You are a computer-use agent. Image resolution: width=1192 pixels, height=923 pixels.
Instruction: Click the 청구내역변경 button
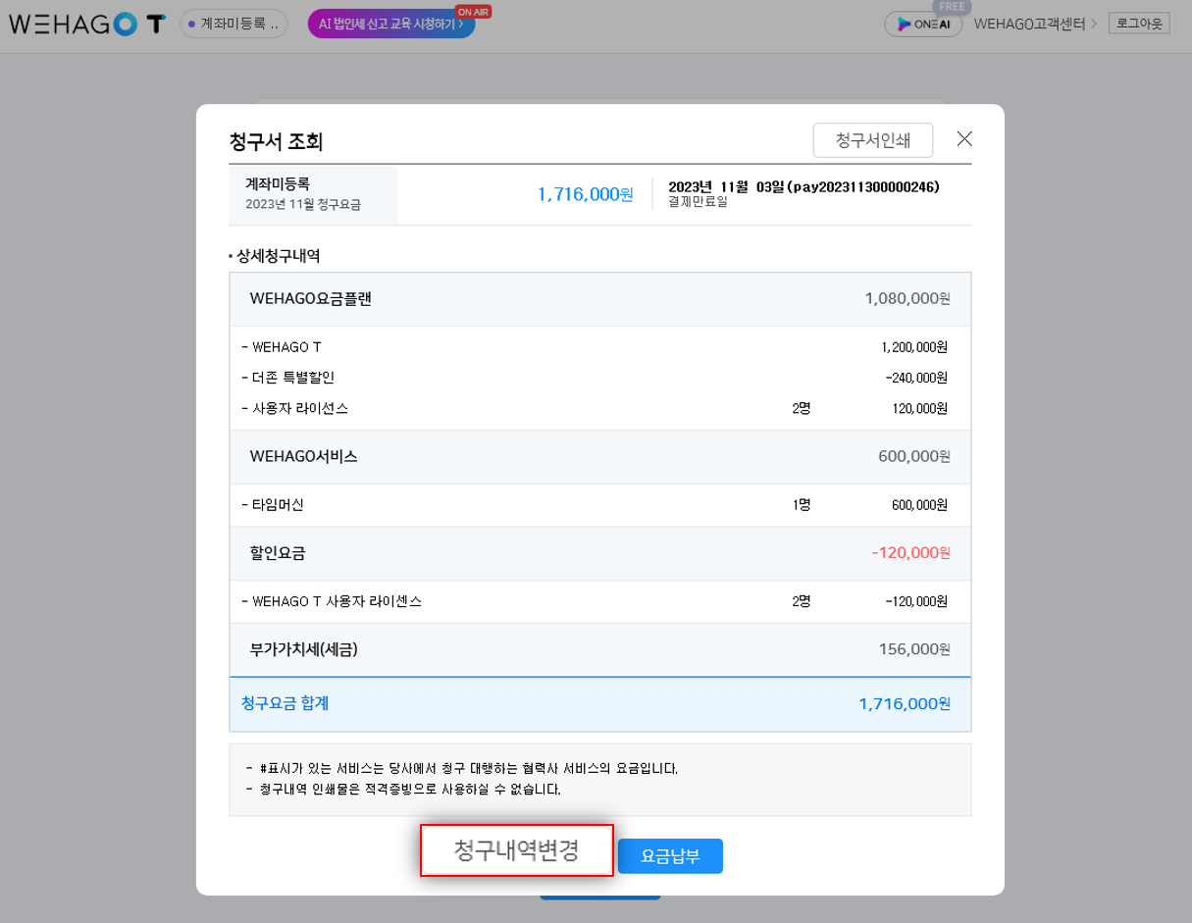click(x=517, y=850)
